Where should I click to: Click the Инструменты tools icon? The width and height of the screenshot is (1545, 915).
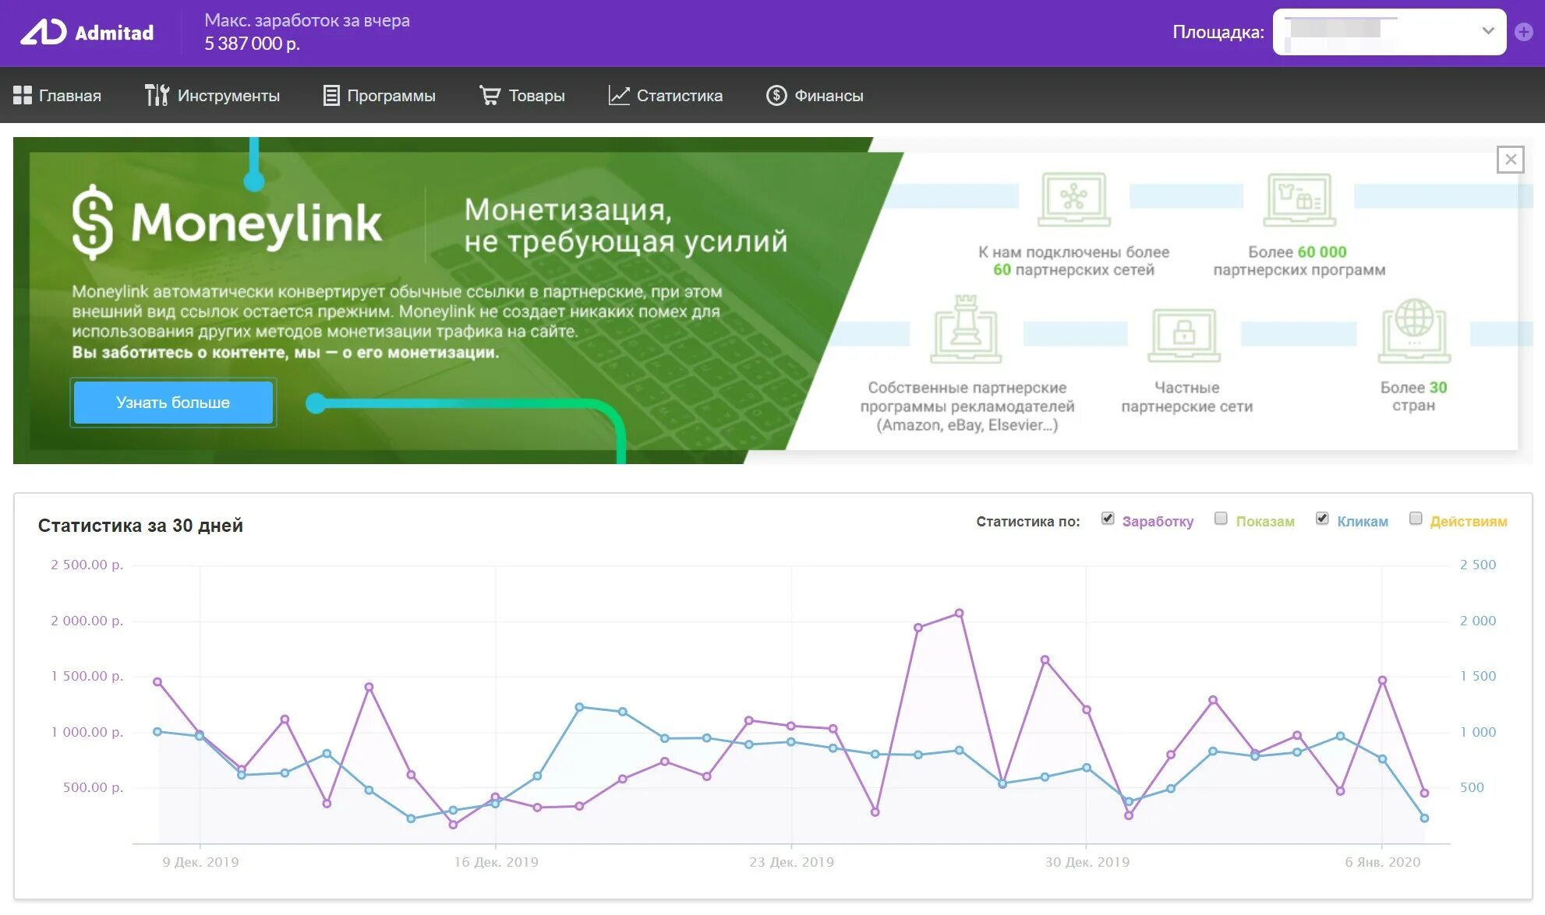click(157, 95)
